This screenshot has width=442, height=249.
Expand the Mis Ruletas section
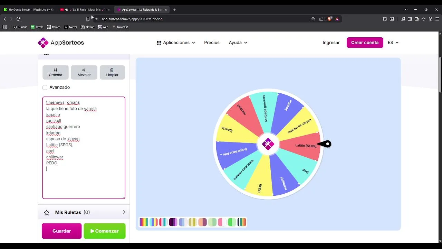coord(84,212)
